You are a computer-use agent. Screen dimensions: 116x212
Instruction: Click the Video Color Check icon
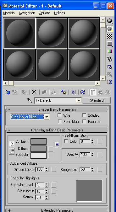[110, 51]
